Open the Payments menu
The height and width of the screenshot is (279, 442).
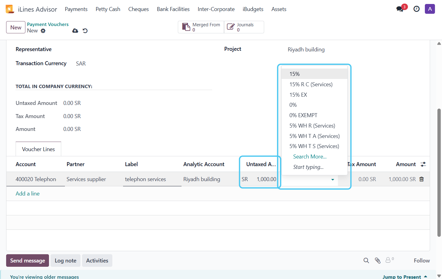click(x=76, y=9)
